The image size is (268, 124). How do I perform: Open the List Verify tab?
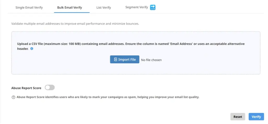[104, 8]
